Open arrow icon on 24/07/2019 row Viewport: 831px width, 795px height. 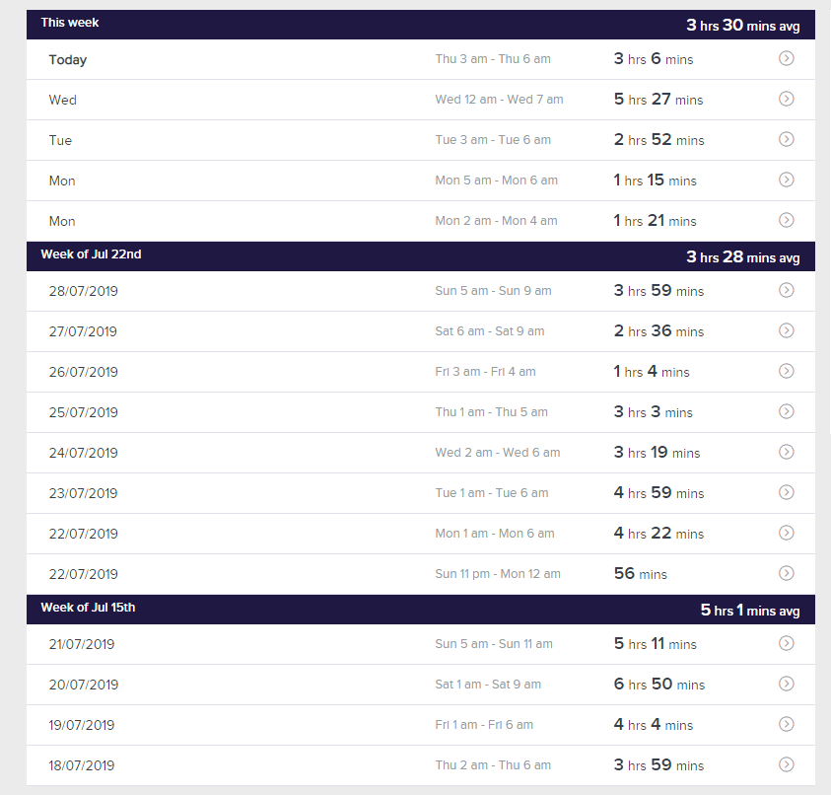point(786,453)
